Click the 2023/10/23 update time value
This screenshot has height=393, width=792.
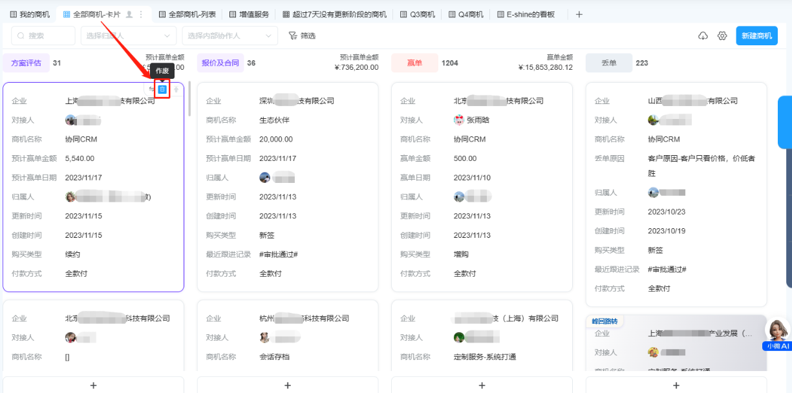tap(667, 211)
